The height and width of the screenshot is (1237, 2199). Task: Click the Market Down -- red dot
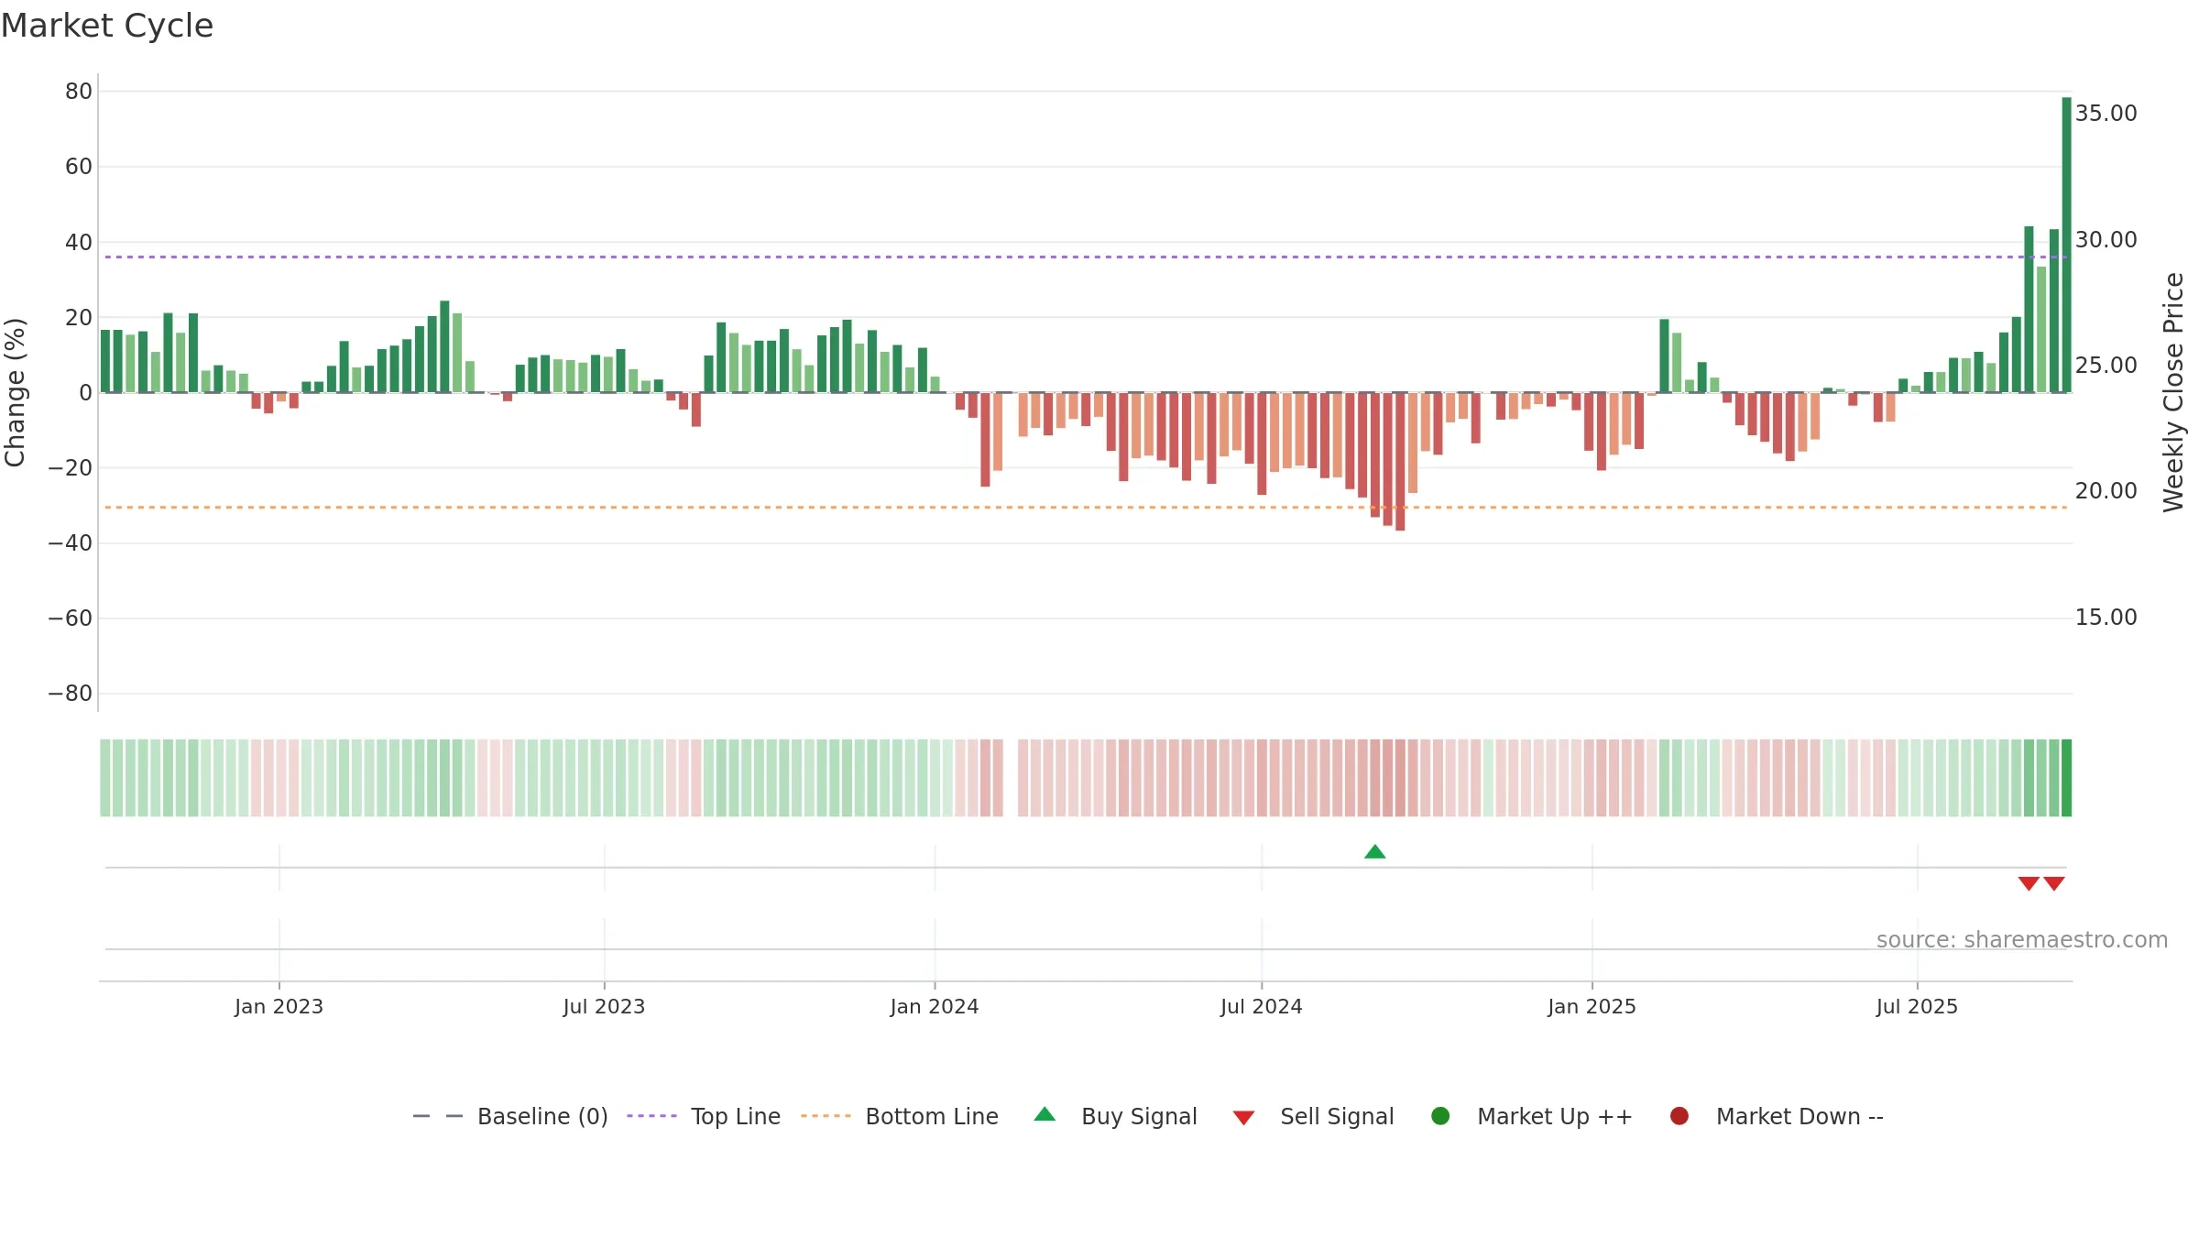point(1679,1116)
